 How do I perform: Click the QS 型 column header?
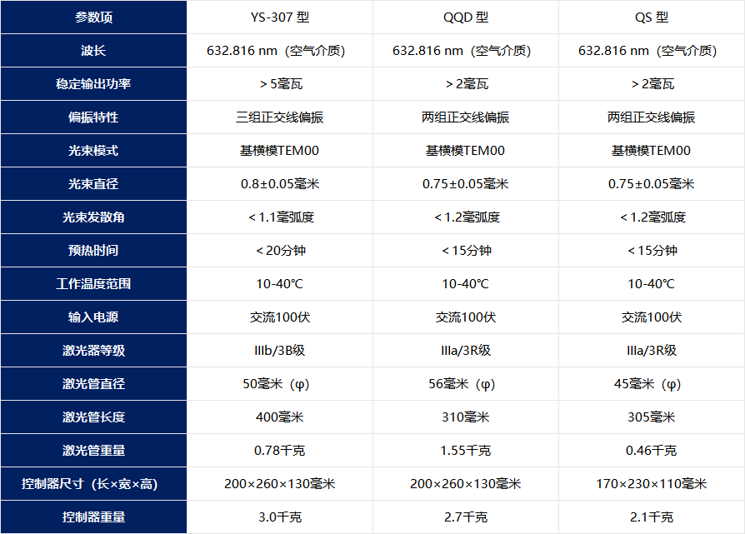click(651, 17)
